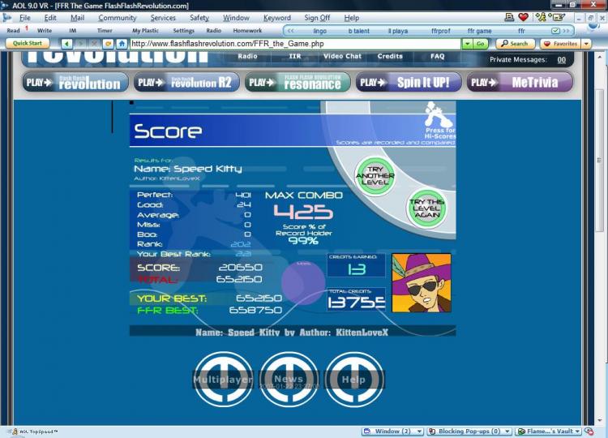Viewport: 608px width, 438px height.
Task: Click the Search button
Action: tap(516, 44)
